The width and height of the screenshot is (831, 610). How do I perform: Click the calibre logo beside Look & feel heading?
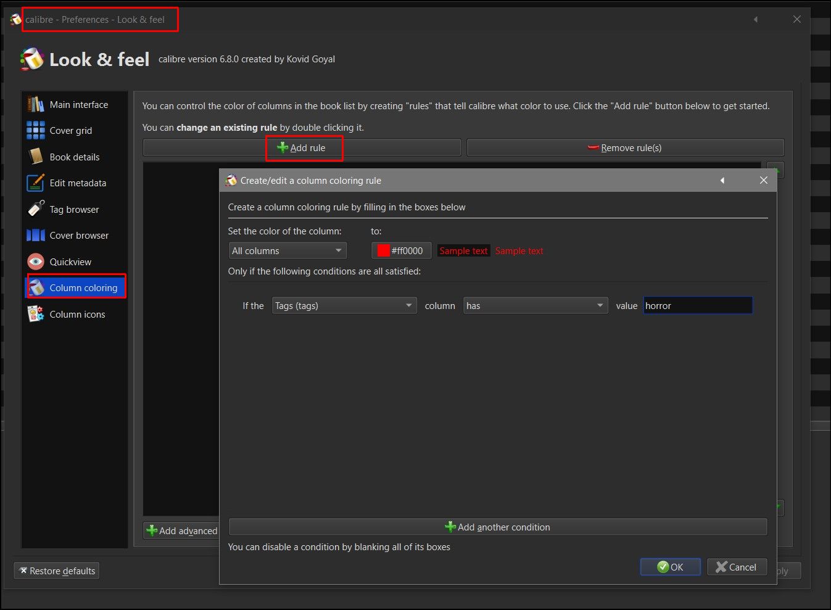pos(32,59)
